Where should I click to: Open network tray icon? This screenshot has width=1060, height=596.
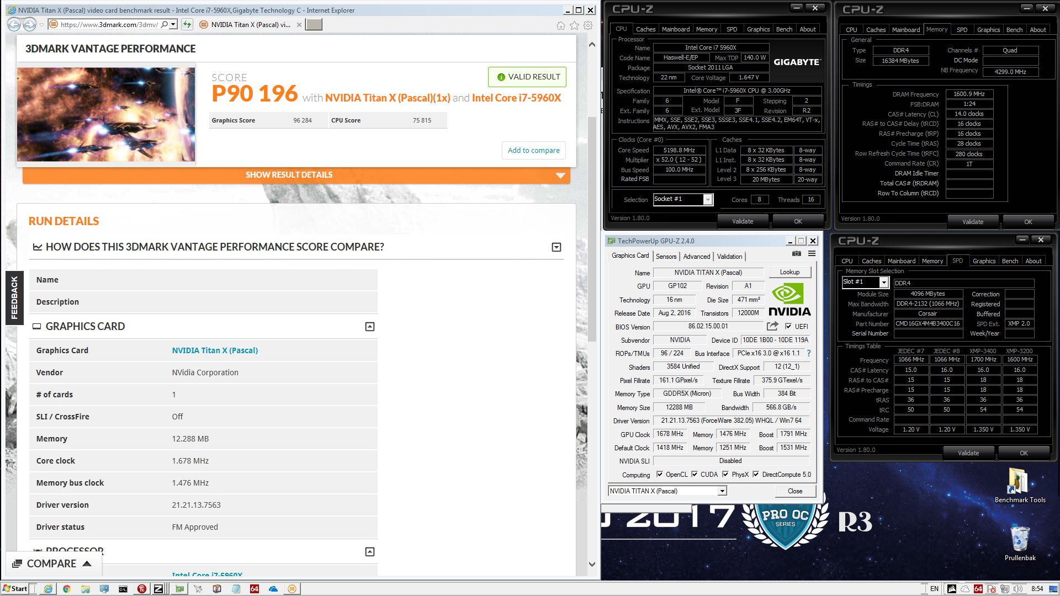coord(1005,589)
